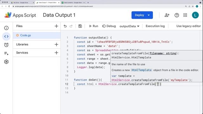Image resolution: width=203 pixels, height=114 pixels.
Task: Click the Apps Script logo
Action: [8, 15]
